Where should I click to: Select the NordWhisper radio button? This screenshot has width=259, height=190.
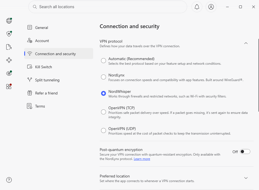pyautogui.click(x=103, y=93)
